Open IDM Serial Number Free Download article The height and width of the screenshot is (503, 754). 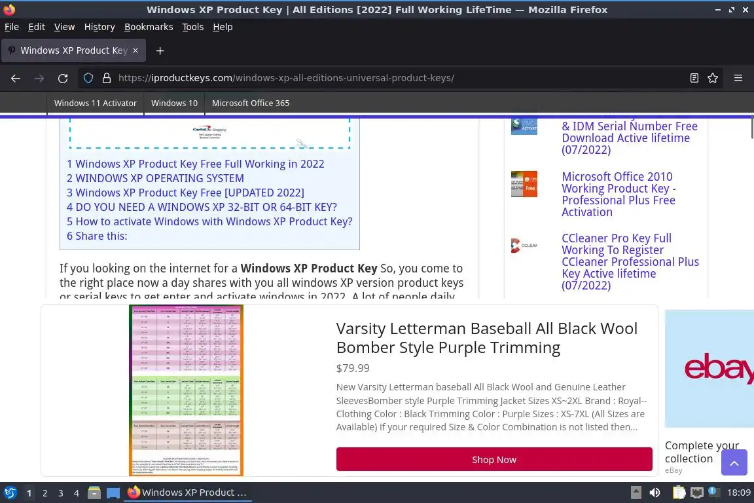pyautogui.click(x=630, y=138)
